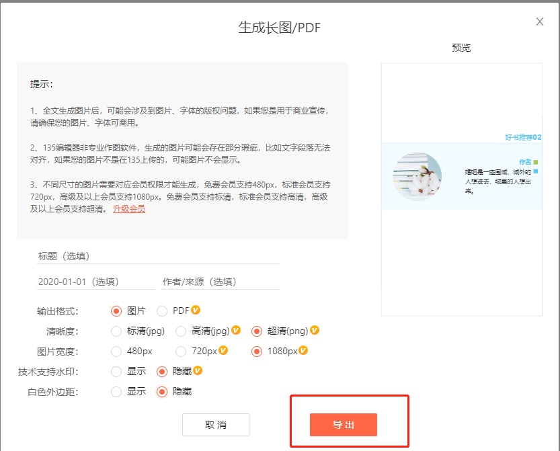The image size is (560, 451).
Task: Click the VIP badge next to PDF
Action: click(196, 310)
